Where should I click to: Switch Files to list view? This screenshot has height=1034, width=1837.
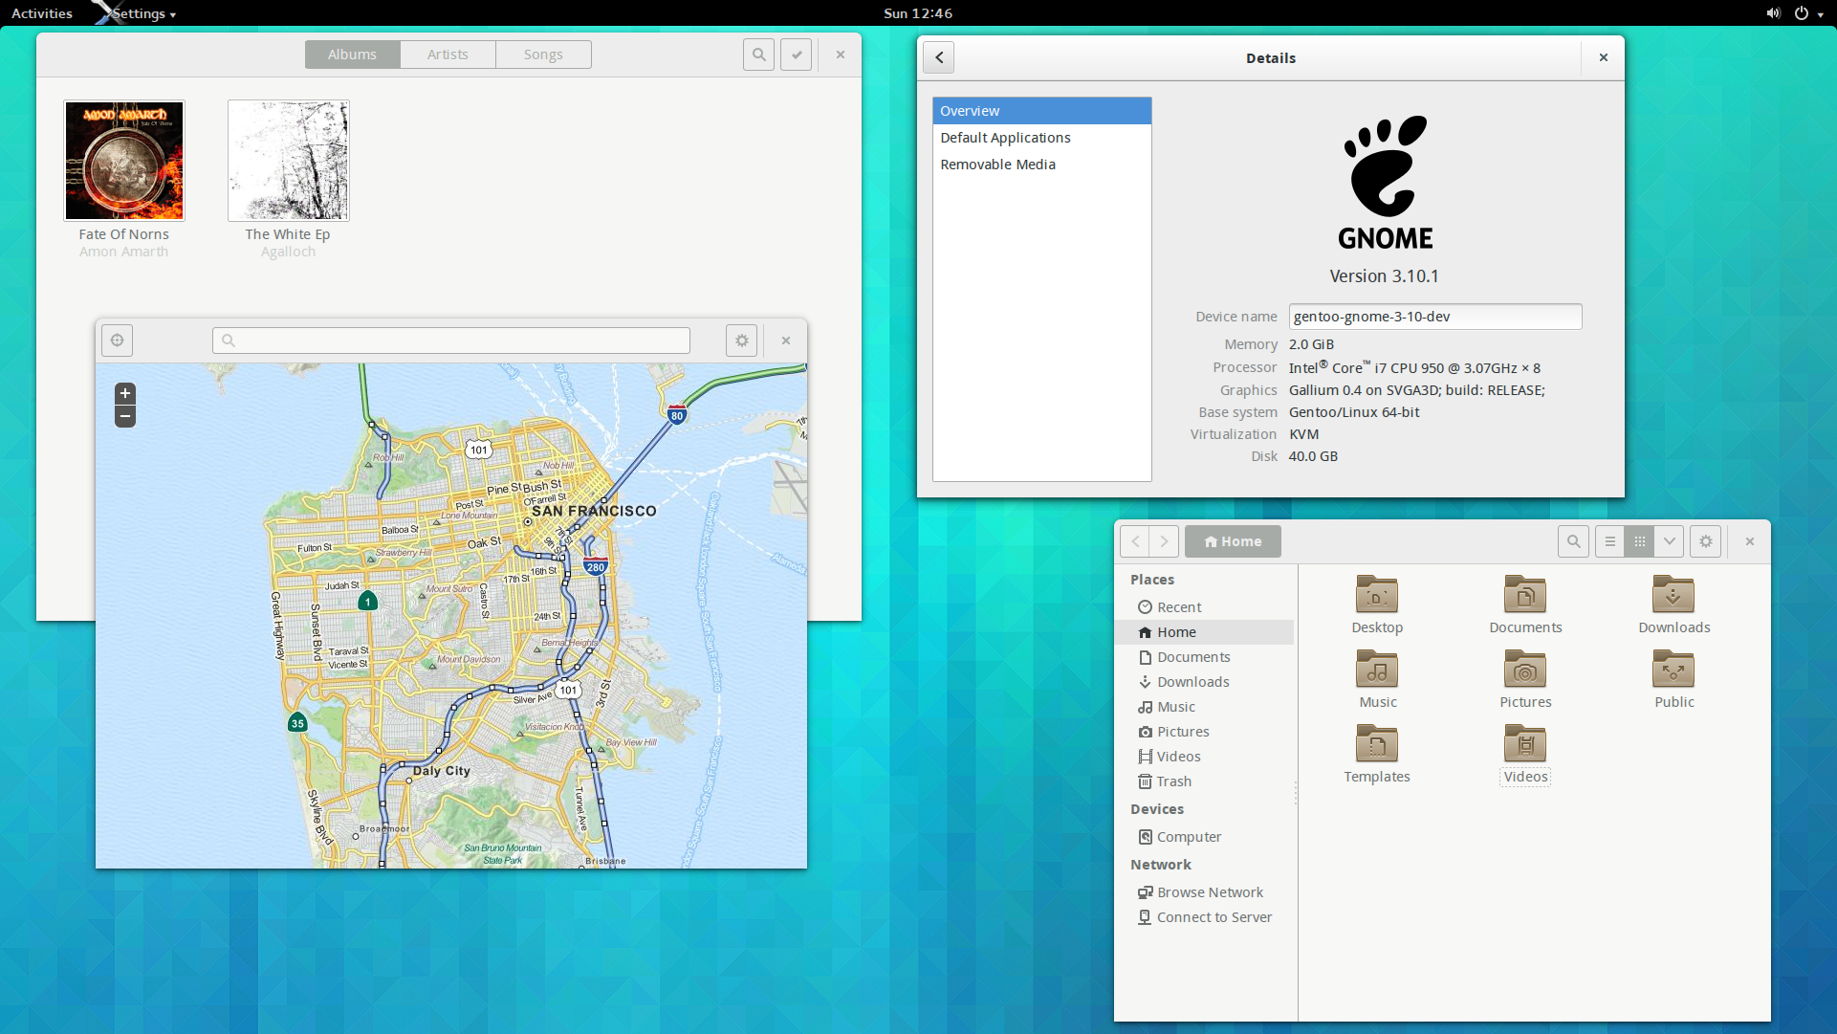coord(1610,541)
